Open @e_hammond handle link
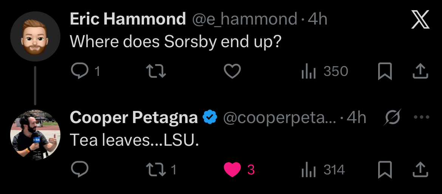Viewport: 442px width, 194px height. pos(245,19)
